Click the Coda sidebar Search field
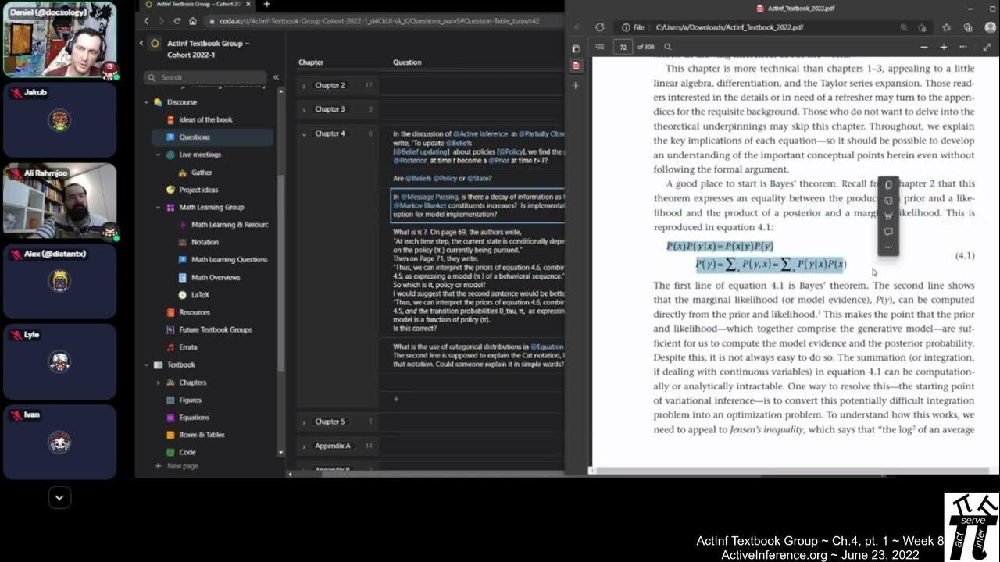The width and height of the screenshot is (1000, 562). tap(206, 77)
